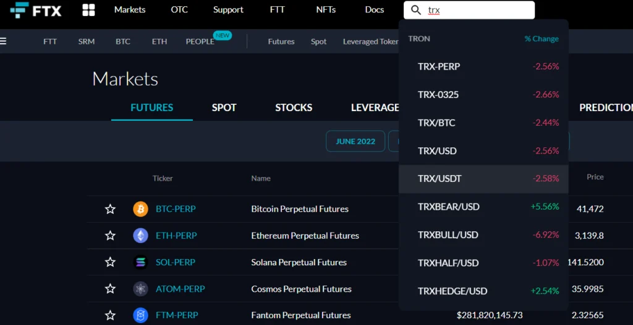Favorite BTC-PERP with its star
633x325 pixels.
click(x=110, y=209)
